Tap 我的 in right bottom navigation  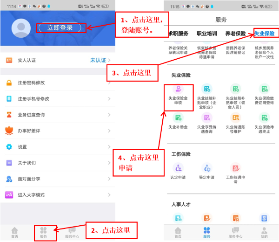[264, 232]
